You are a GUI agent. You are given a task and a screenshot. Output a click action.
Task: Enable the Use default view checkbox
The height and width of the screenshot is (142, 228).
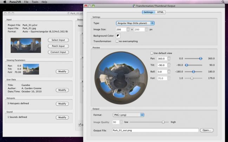pos(152,53)
